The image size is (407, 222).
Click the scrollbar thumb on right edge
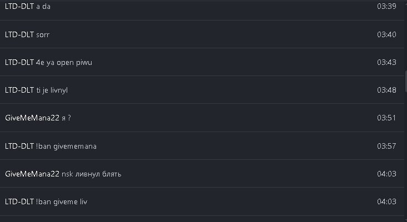click(x=405, y=80)
